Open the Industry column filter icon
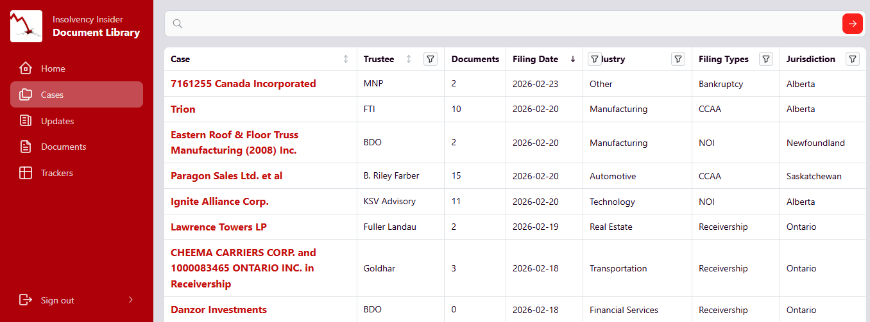Image resolution: width=870 pixels, height=322 pixels. [x=678, y=59]
